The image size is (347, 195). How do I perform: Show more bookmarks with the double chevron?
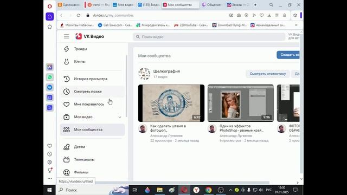click(296, 25)
